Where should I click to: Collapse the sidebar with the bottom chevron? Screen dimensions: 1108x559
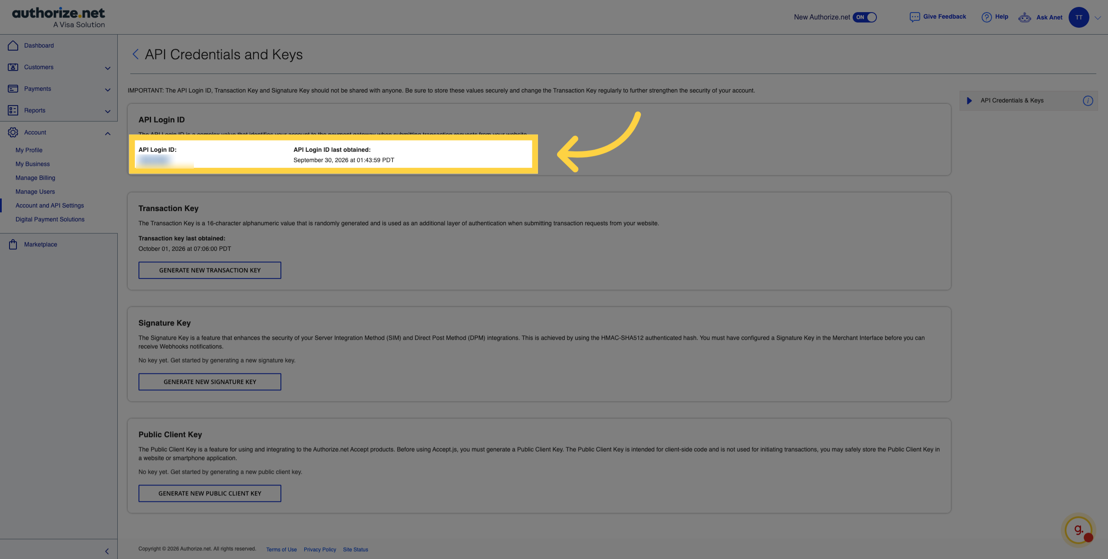(x=107, y=551)
